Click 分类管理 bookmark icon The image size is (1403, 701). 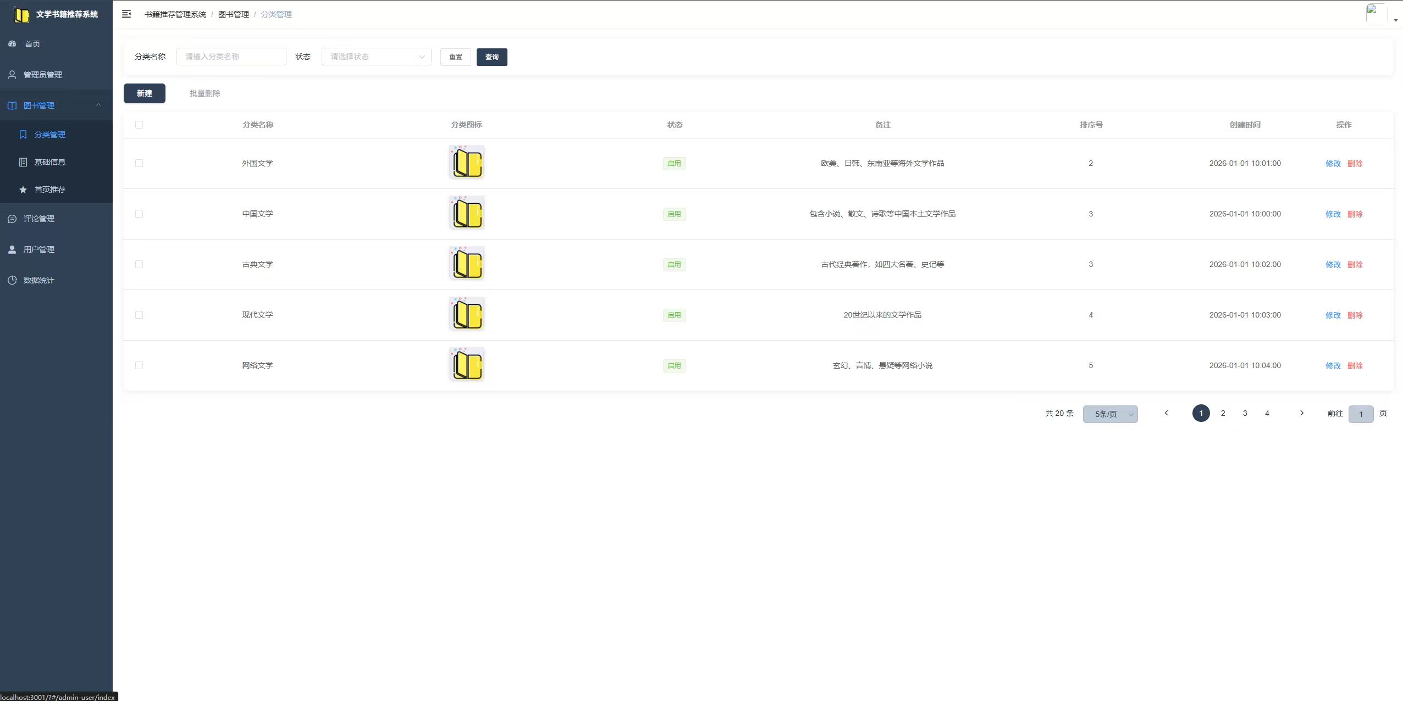coord(23,135)
